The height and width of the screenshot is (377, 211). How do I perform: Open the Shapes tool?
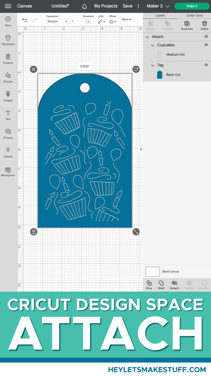pos(8,78)
